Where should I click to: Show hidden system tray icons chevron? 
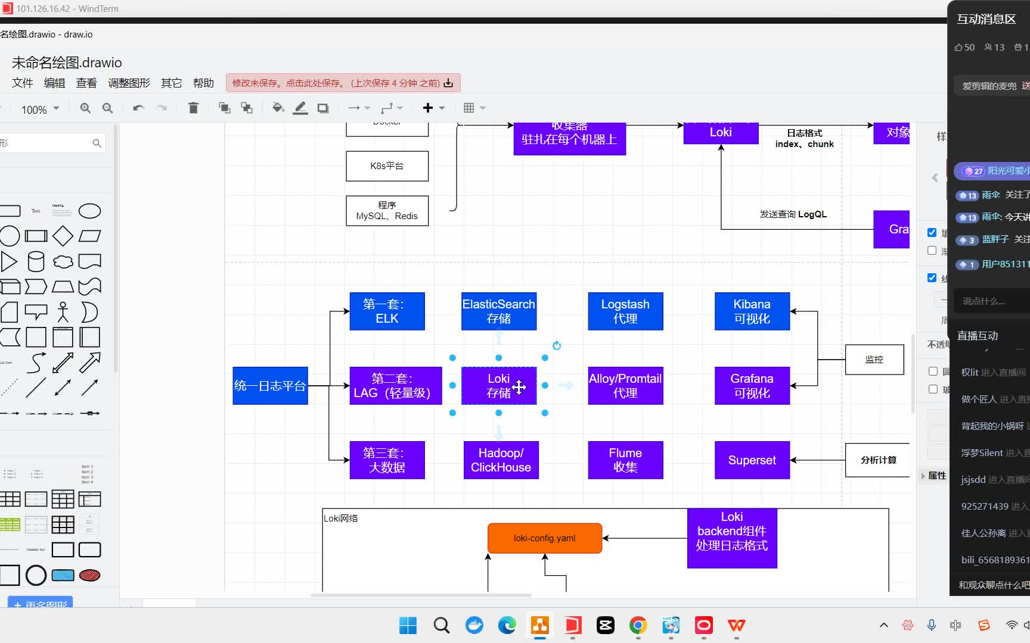883,625
